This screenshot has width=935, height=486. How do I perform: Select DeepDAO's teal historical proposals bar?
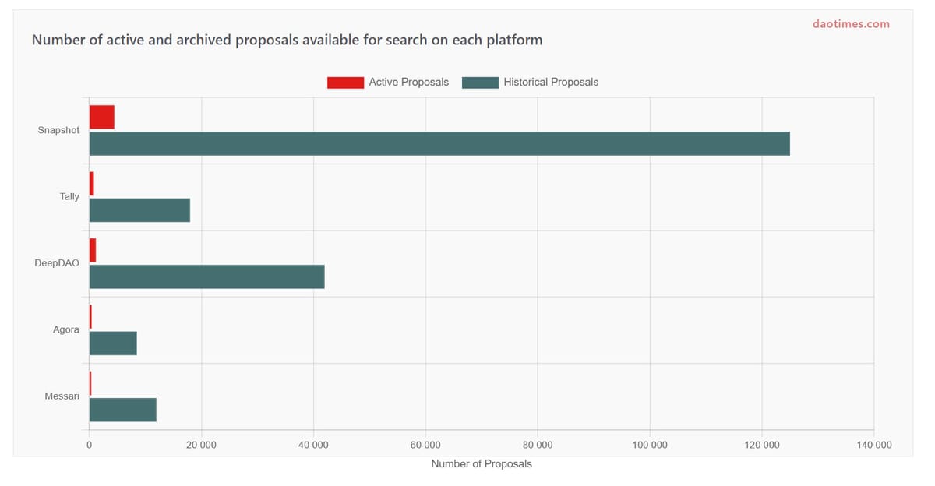tap(206, 276)
